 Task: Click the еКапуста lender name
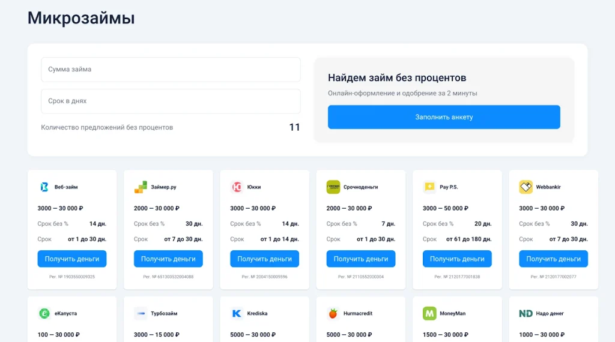(x=65, y=313)
